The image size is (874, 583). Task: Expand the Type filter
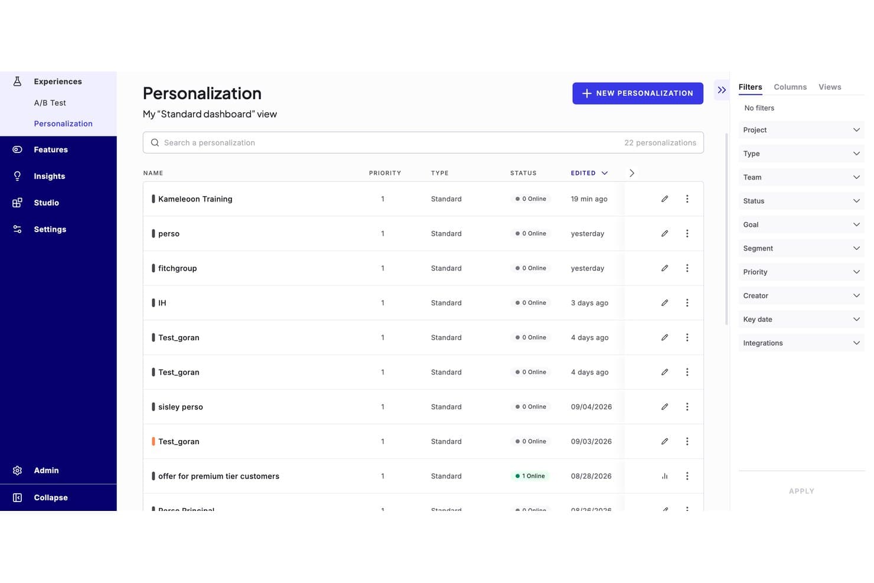tap(801, 154)
